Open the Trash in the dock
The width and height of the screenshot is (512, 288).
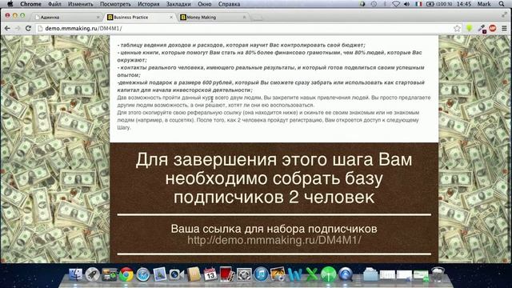point(438,274)
